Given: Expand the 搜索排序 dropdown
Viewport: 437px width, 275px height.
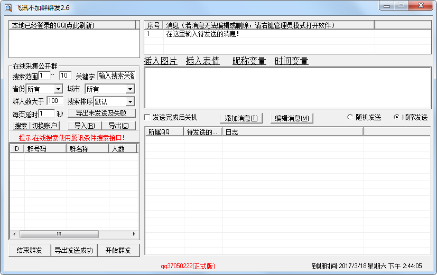Looking at the screenshot, I should 129,101.
